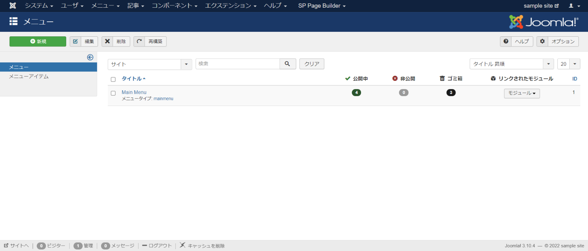Click the published count badge showing 4
Screen dimensions: 588x251
point(356,93)
